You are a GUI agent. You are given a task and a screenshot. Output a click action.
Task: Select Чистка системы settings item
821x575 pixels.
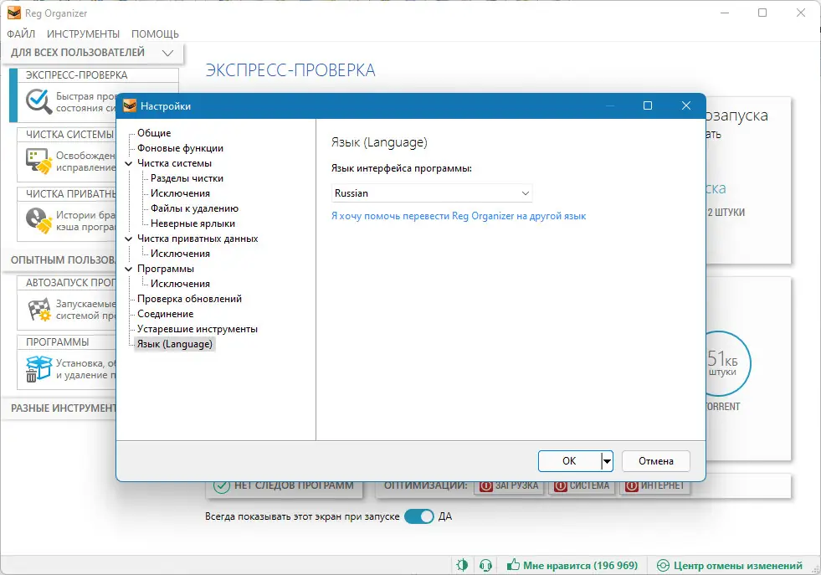174,163
